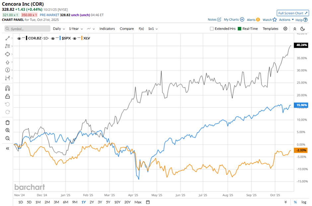The height and width of the screenshot is (206, 312).
Task: Open the My Charts link
Action: point(234,20)
